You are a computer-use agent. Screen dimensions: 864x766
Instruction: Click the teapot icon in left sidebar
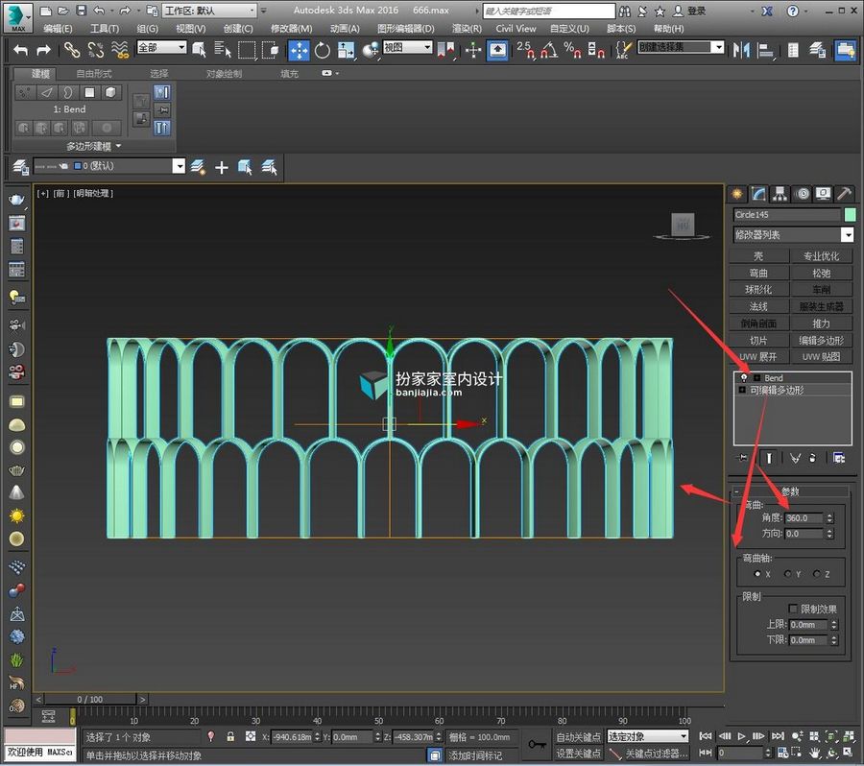click(x=16, y=200)
